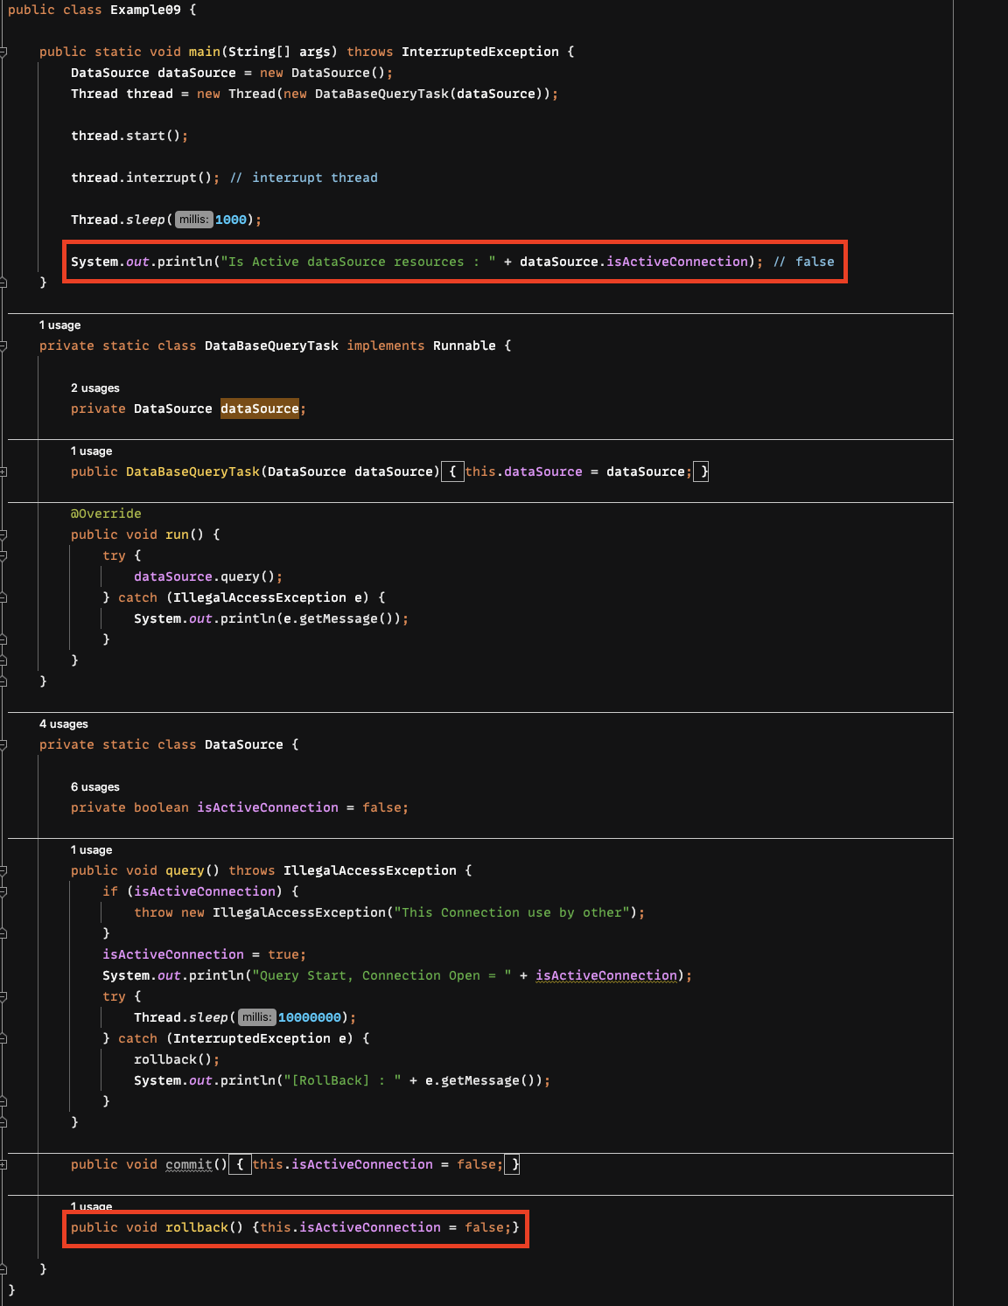Viewport: 1008px width, 1306px height.
Task: Click the run method name
Action: 177,534
